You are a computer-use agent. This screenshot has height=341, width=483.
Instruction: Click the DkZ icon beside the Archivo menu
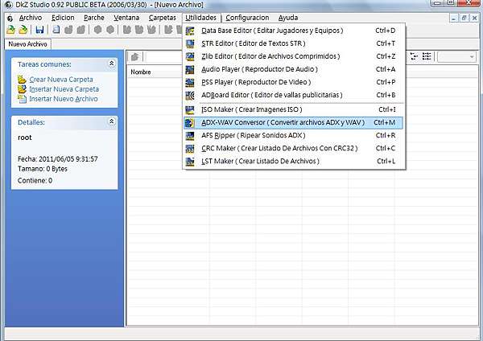coord(10,18)
